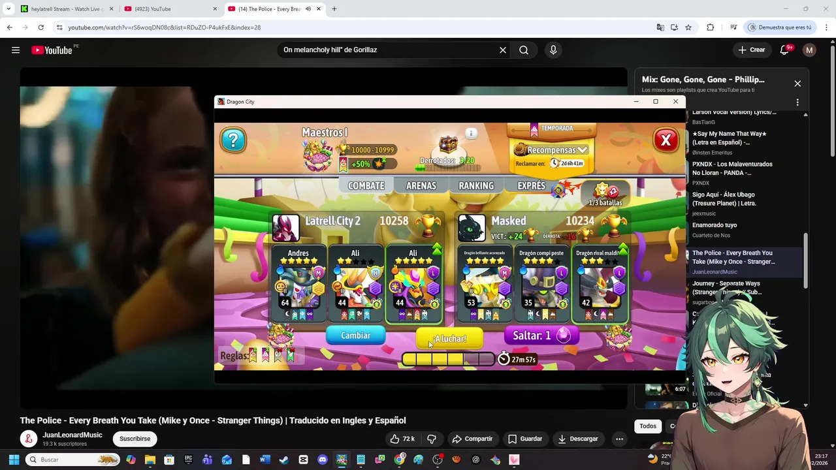This screenshot has width=836, height=470.
Task: Switch to the COMBATE tab
Action: (x=366, y=186)
